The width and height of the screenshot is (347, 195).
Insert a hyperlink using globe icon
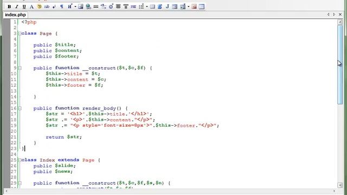(88, 6)
